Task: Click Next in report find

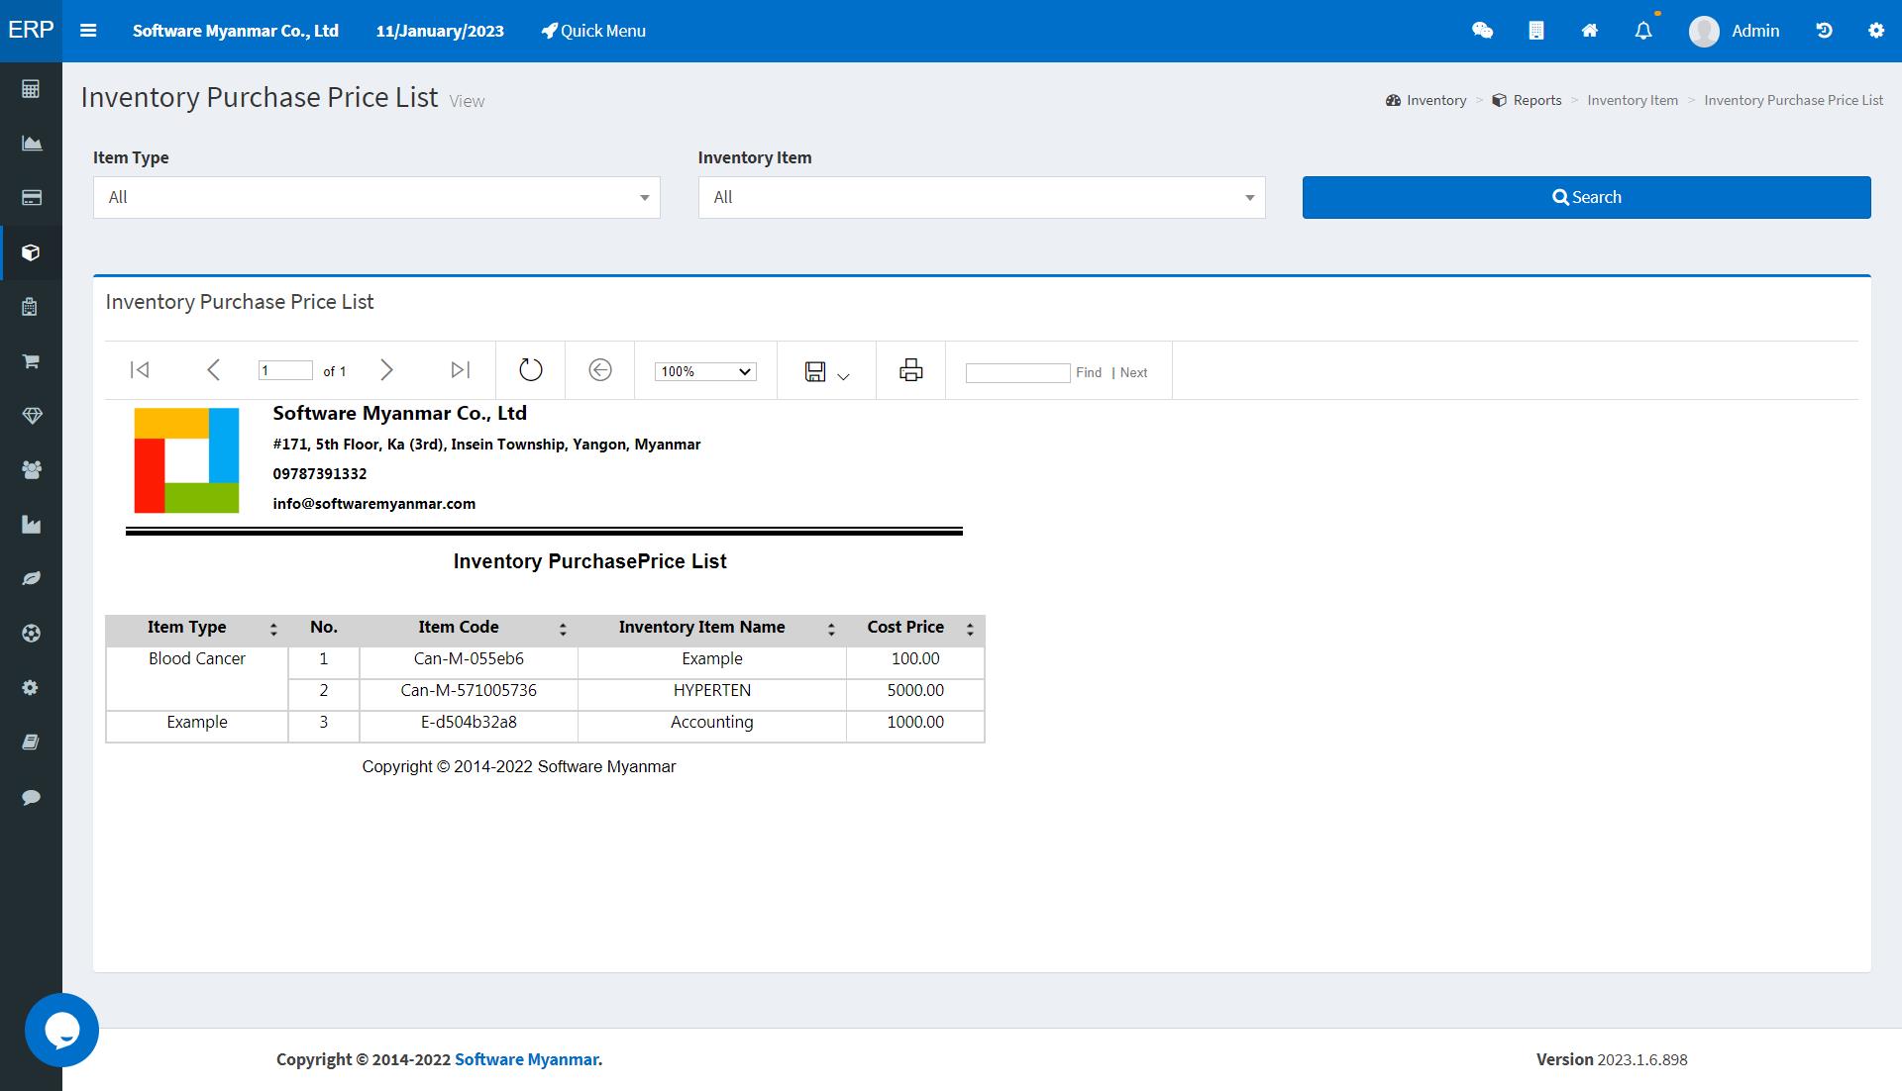Action: [1133, 372]
